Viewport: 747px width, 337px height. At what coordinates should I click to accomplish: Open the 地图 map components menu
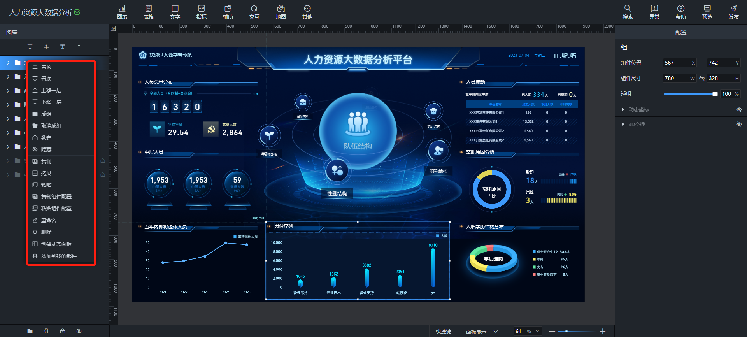(x=281, y=12)
